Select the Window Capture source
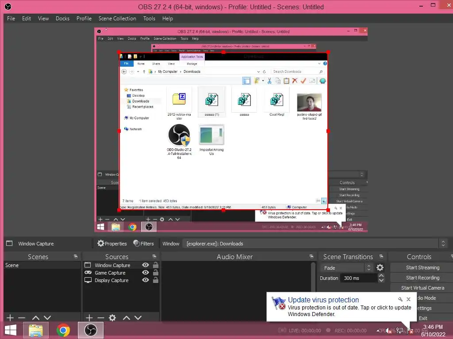Image resolution: width=453 pixels, height=339 pixels. 112,265
